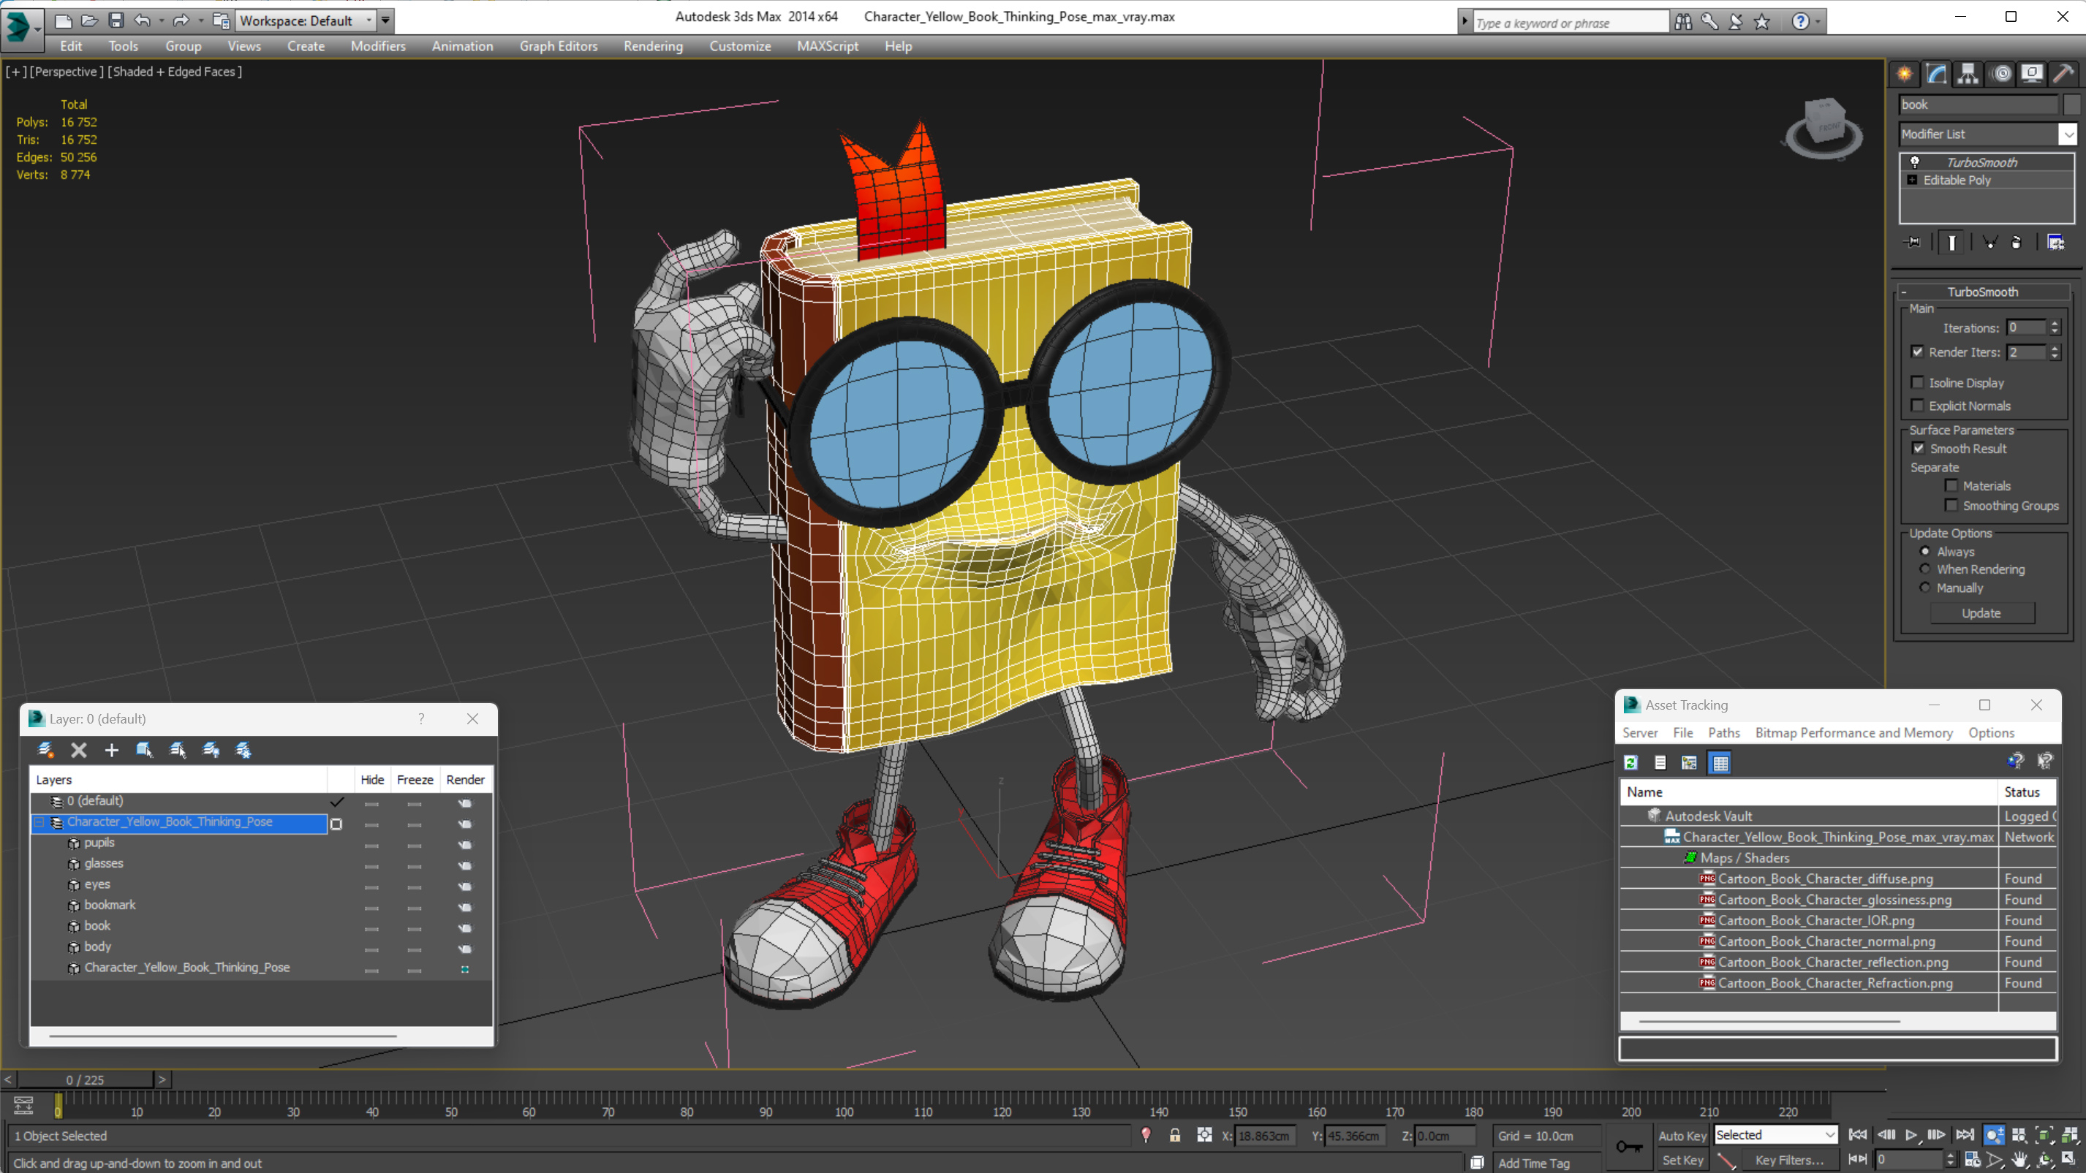
Task: Open the Create command panel tab
Action: coord(1905,74)
